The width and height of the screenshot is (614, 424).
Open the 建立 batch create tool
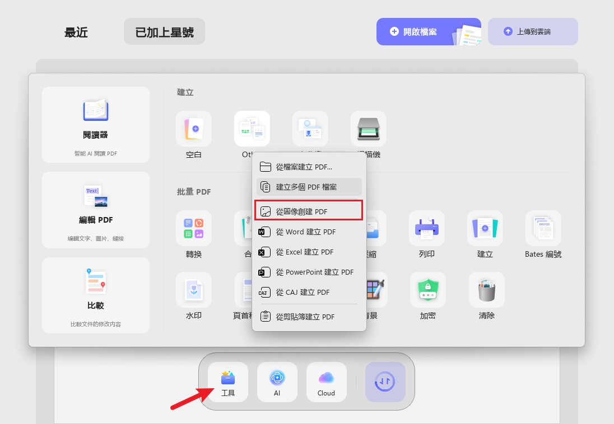tap(485, 228)
